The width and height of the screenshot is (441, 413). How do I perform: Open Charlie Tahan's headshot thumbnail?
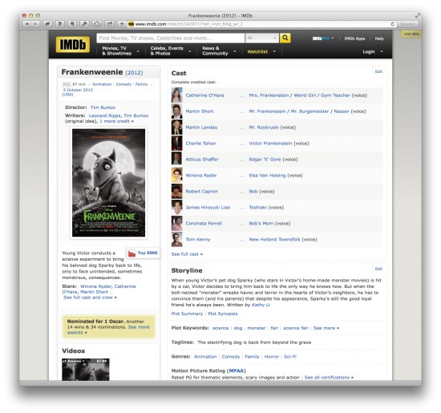[177, 144]
